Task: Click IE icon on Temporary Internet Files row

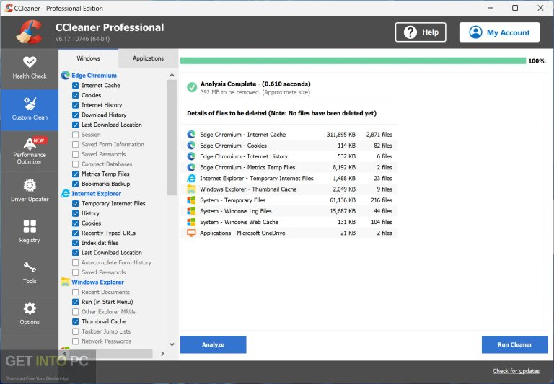Action: pos(191,178)
